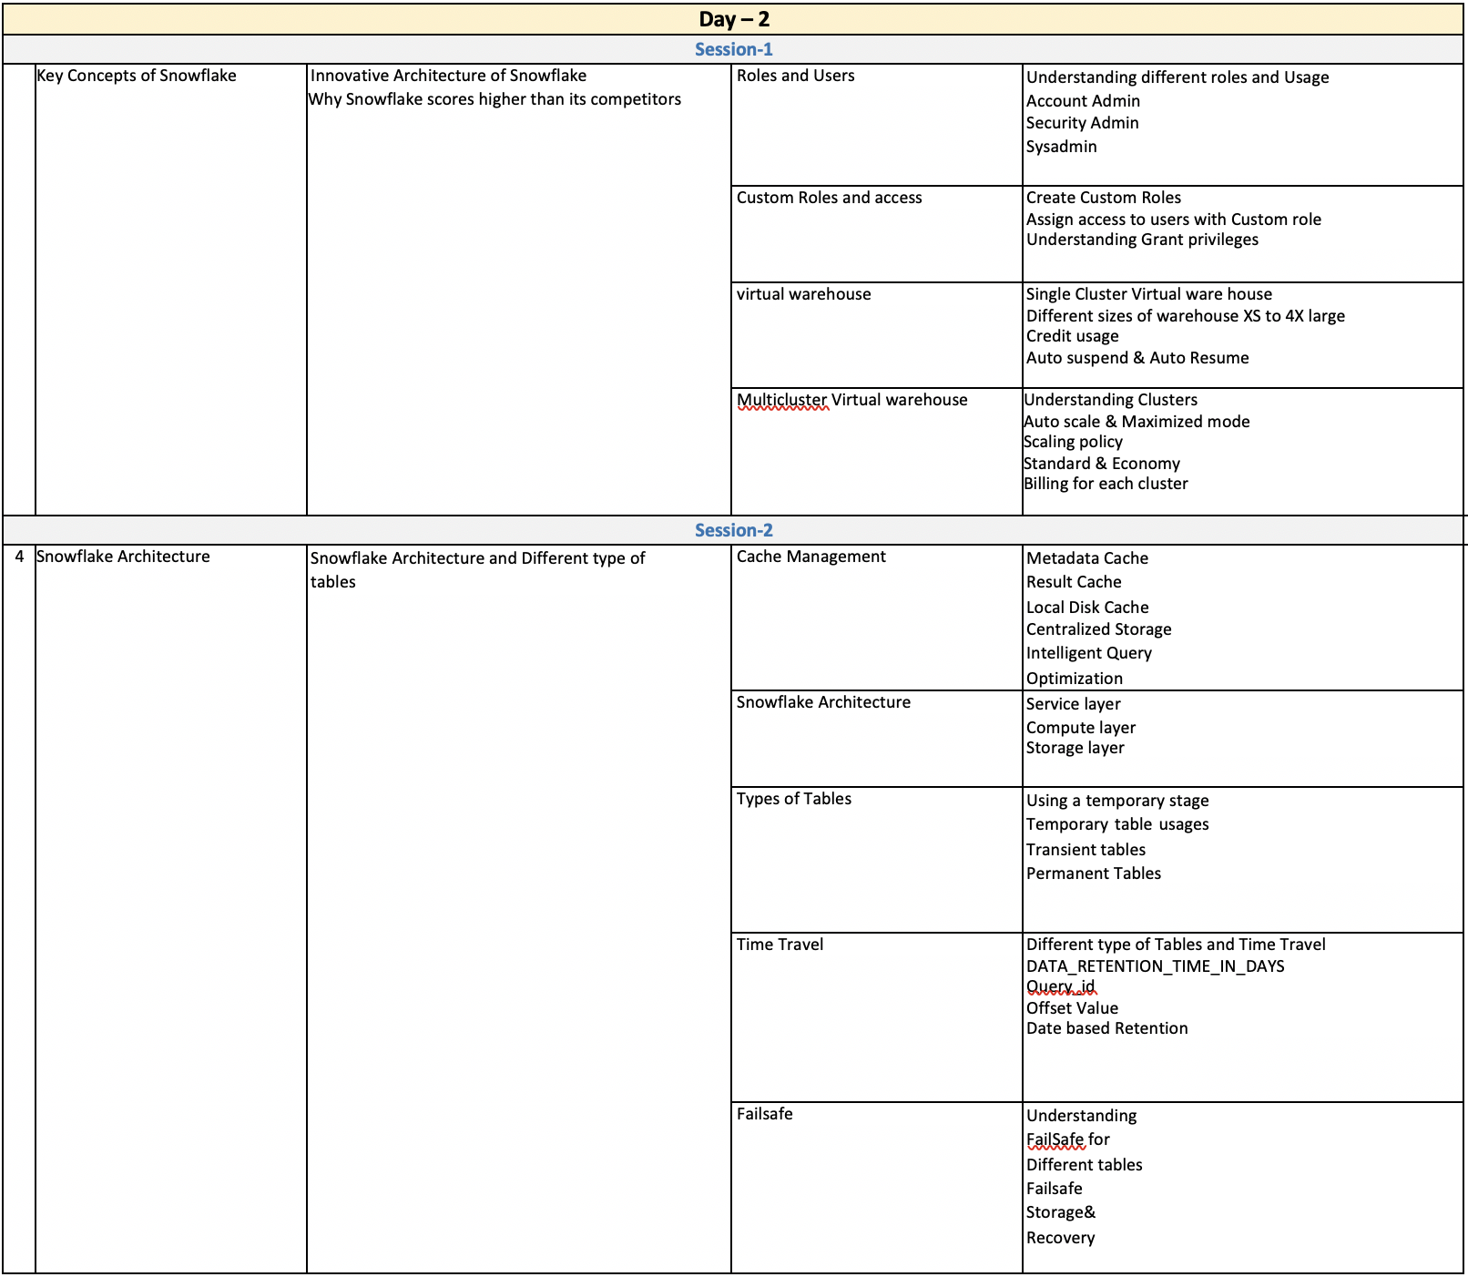Viewport: 1468px width, 1277px height.
Task: Select the Session-1 heading
Action: coord(733,49)
